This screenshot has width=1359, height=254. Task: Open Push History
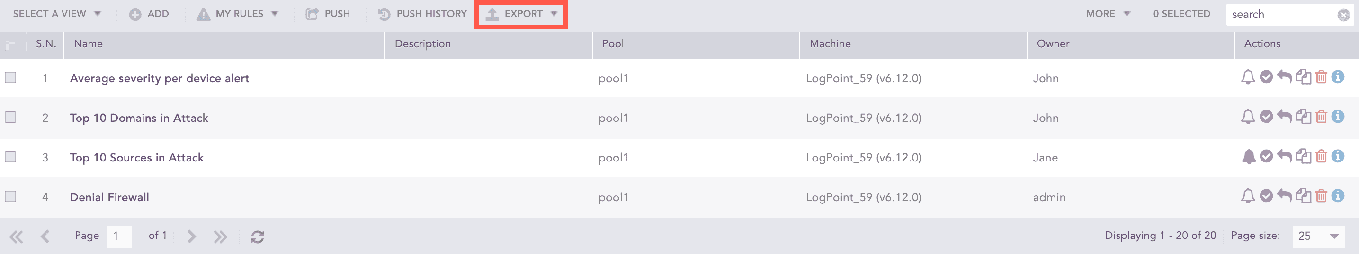422,14
